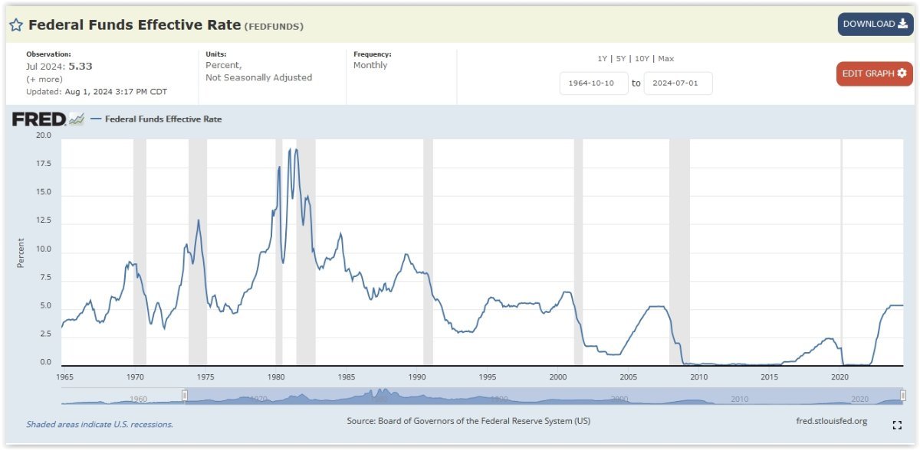The height and width of the screenshot is (450, 920).
Task: Click the gear icon on Edit Graph
Action: pyautogui.click(x=902, y=73)
